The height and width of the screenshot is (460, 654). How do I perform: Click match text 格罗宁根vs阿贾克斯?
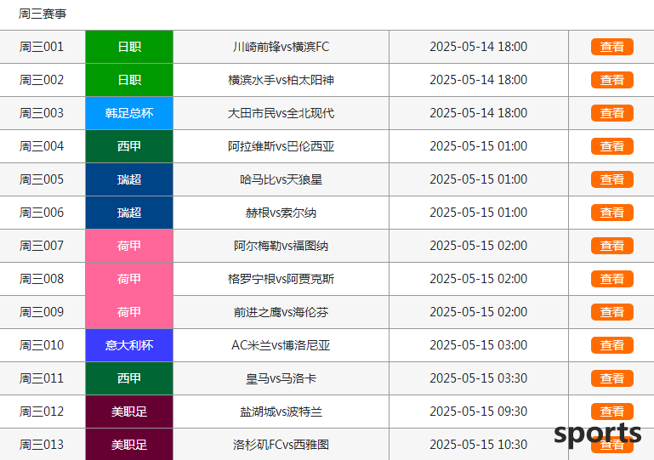tap(282, 279)
